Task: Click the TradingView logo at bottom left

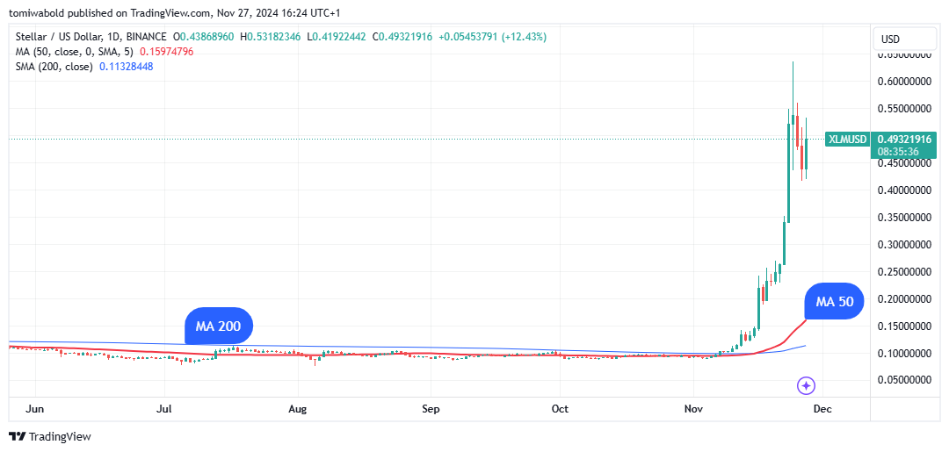Action: coord(50,436)
